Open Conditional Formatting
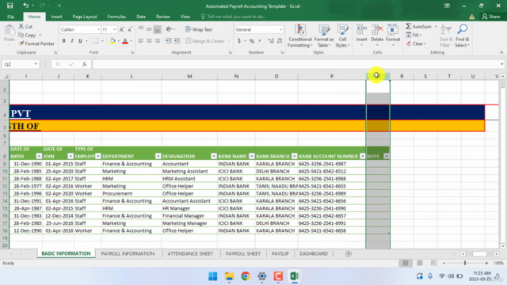This screenshot has width=507, height=285. (300, 36)
